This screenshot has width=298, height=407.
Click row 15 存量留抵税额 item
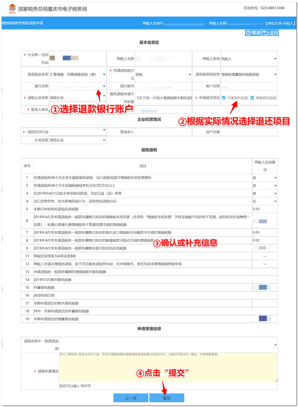[x=44, y=288]
